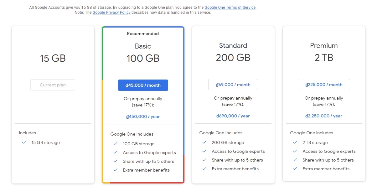Click the checkmark next to 200 GB storage

204,142
